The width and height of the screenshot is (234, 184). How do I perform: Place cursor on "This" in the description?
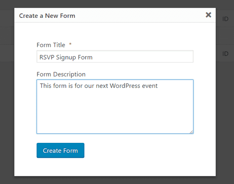(46, 86)
